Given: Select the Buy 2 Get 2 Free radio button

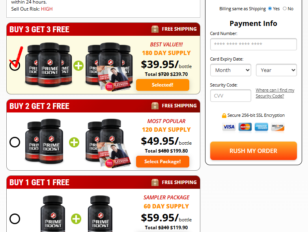Looking at the screenshot, I should tap(15, 142).
